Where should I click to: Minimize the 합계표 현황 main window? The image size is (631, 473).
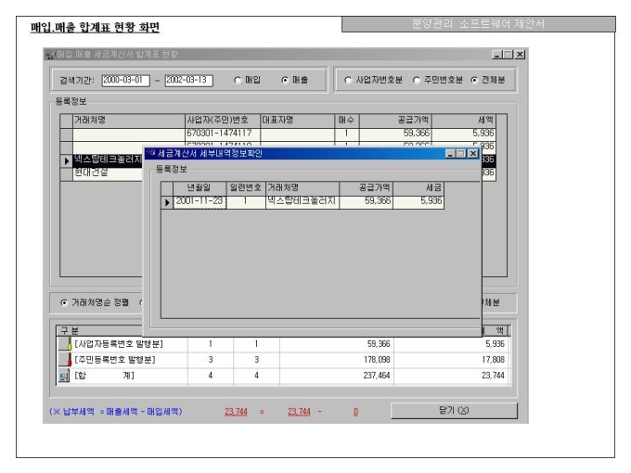(x=497, y=55)
